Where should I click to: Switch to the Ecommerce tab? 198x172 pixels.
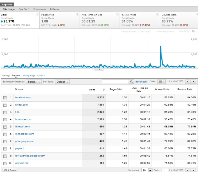[x=40, y=9]
